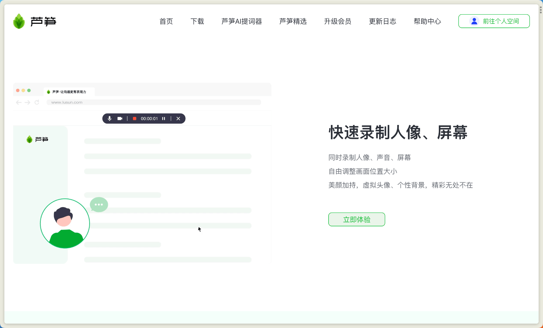Screen dimensions: 543x328
Task: Open the 升级会员 link
Action: 338,21
